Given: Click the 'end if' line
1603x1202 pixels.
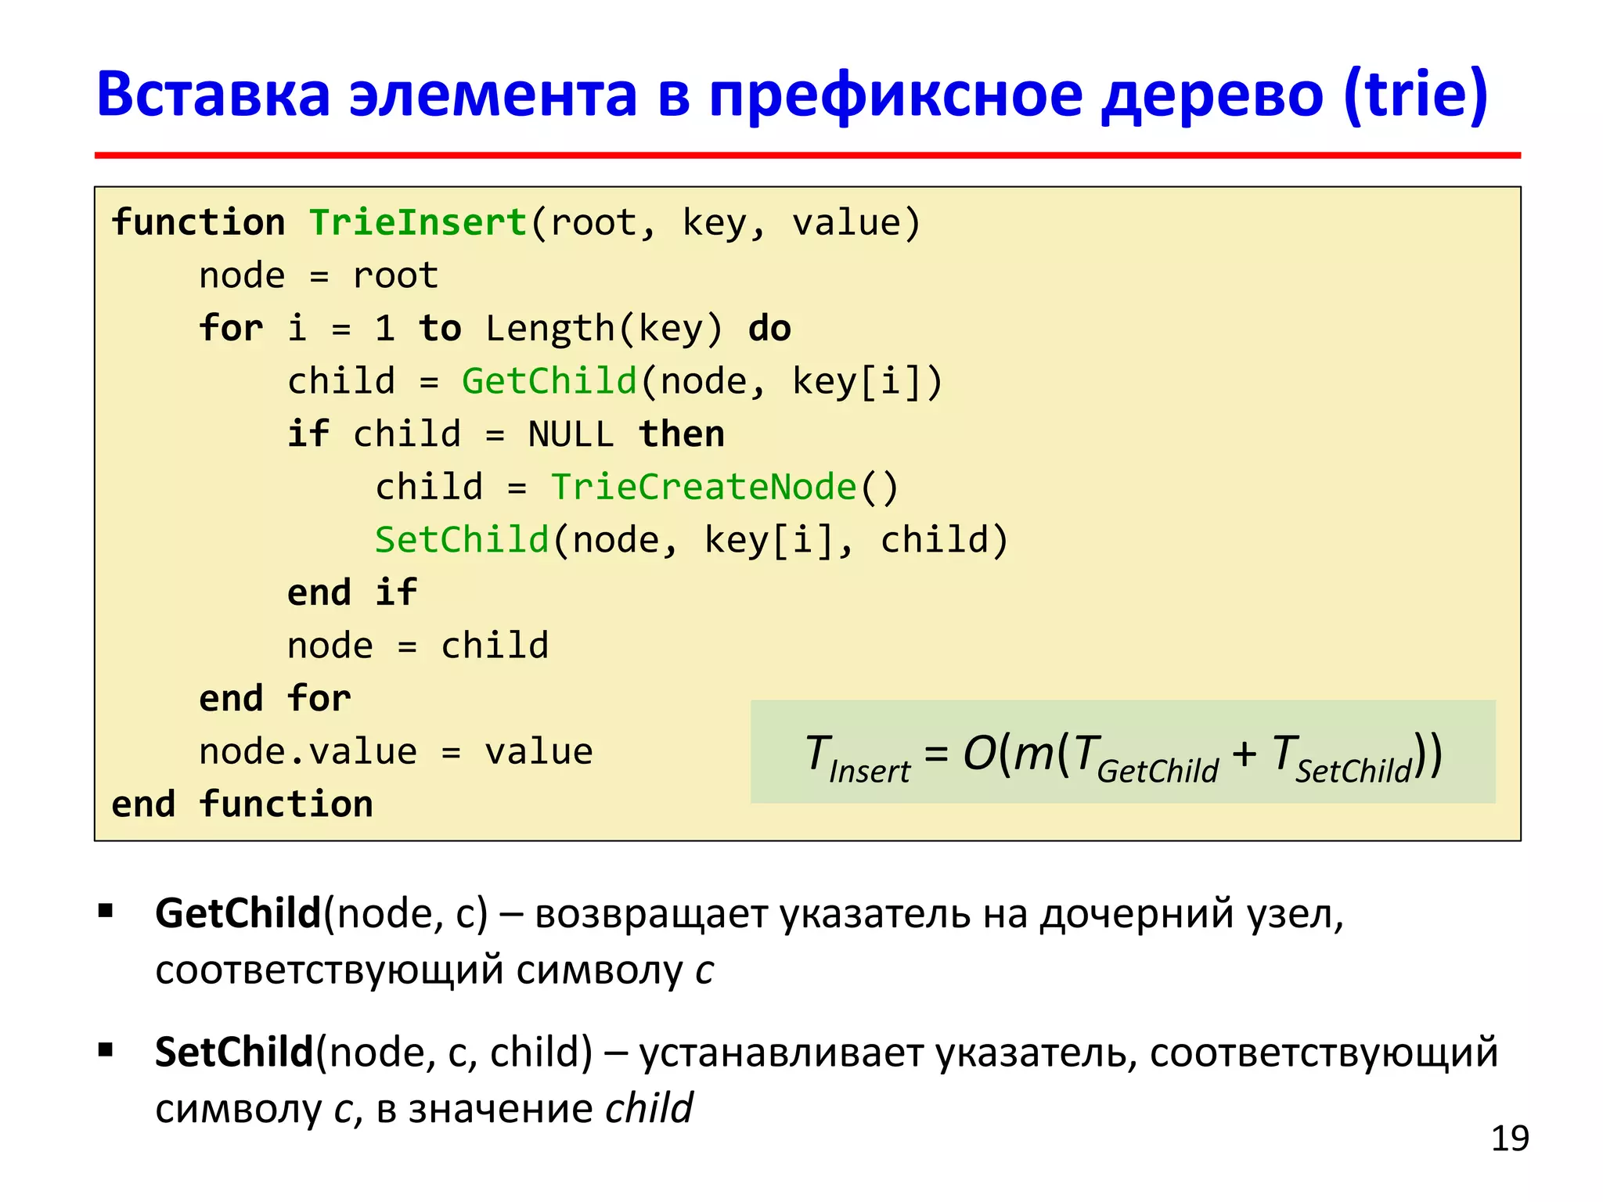Looking at the screenshot, I should pyautogui.click(x=352, y=592).
